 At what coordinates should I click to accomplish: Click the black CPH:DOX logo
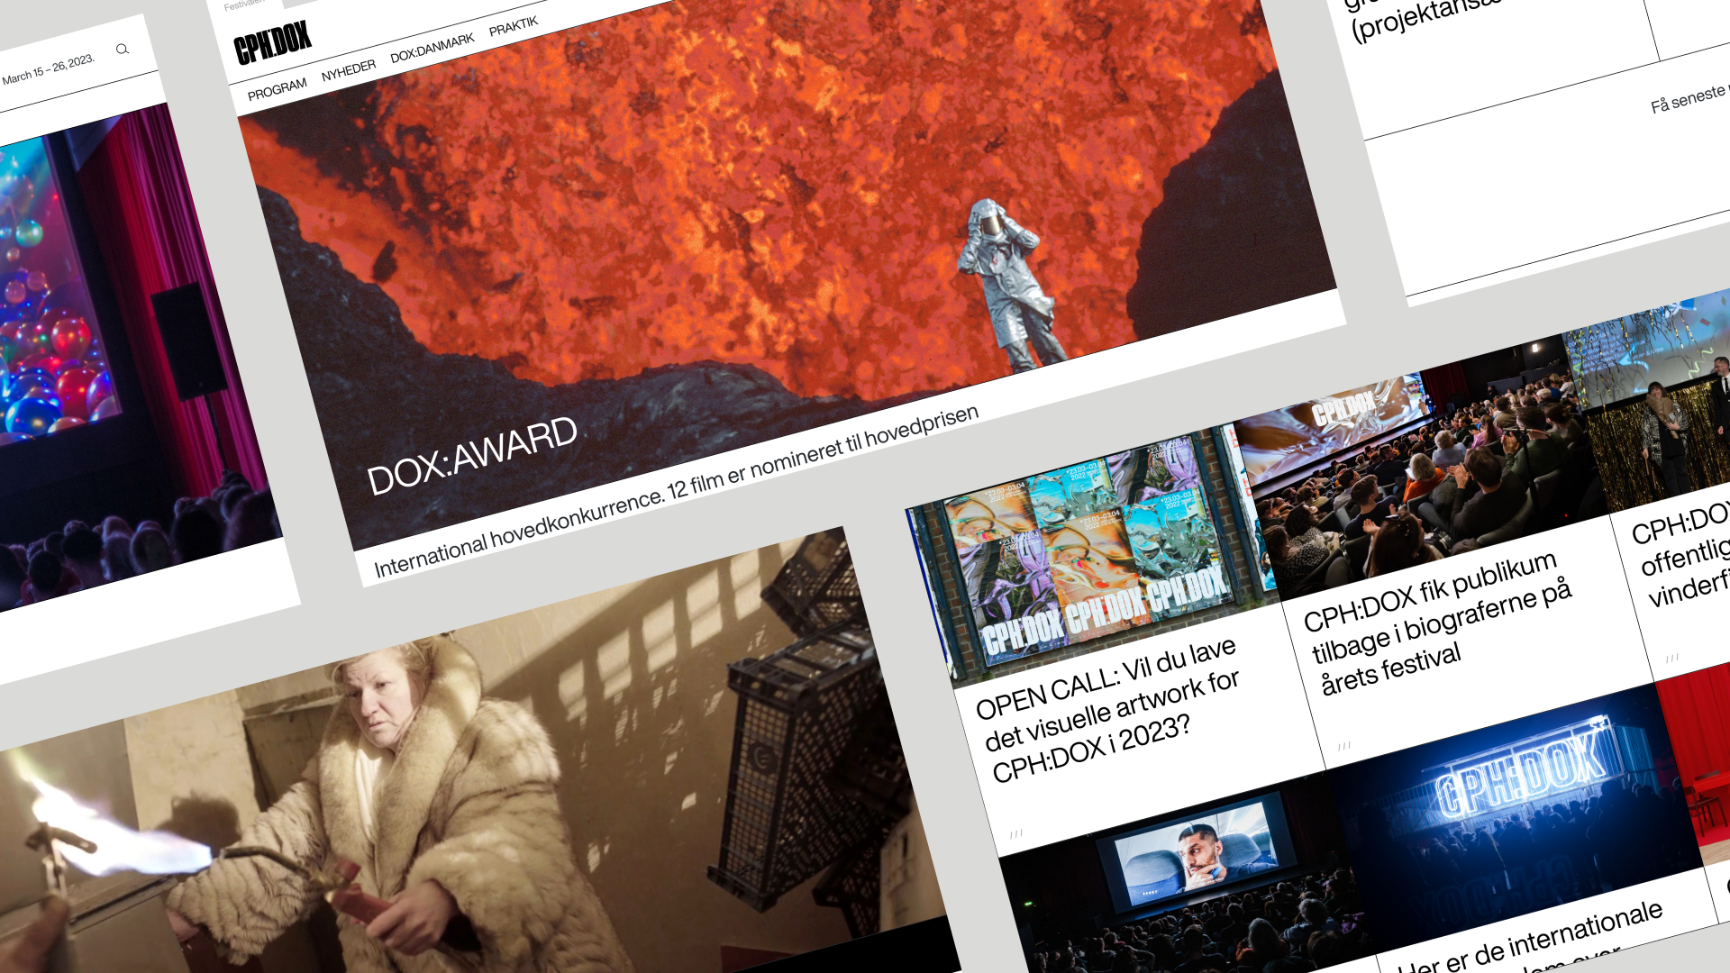tap(272, 42)
